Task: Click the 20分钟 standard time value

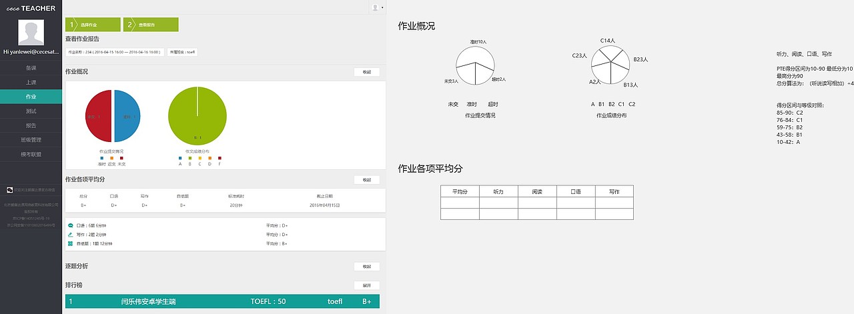Action: point(236,205)
